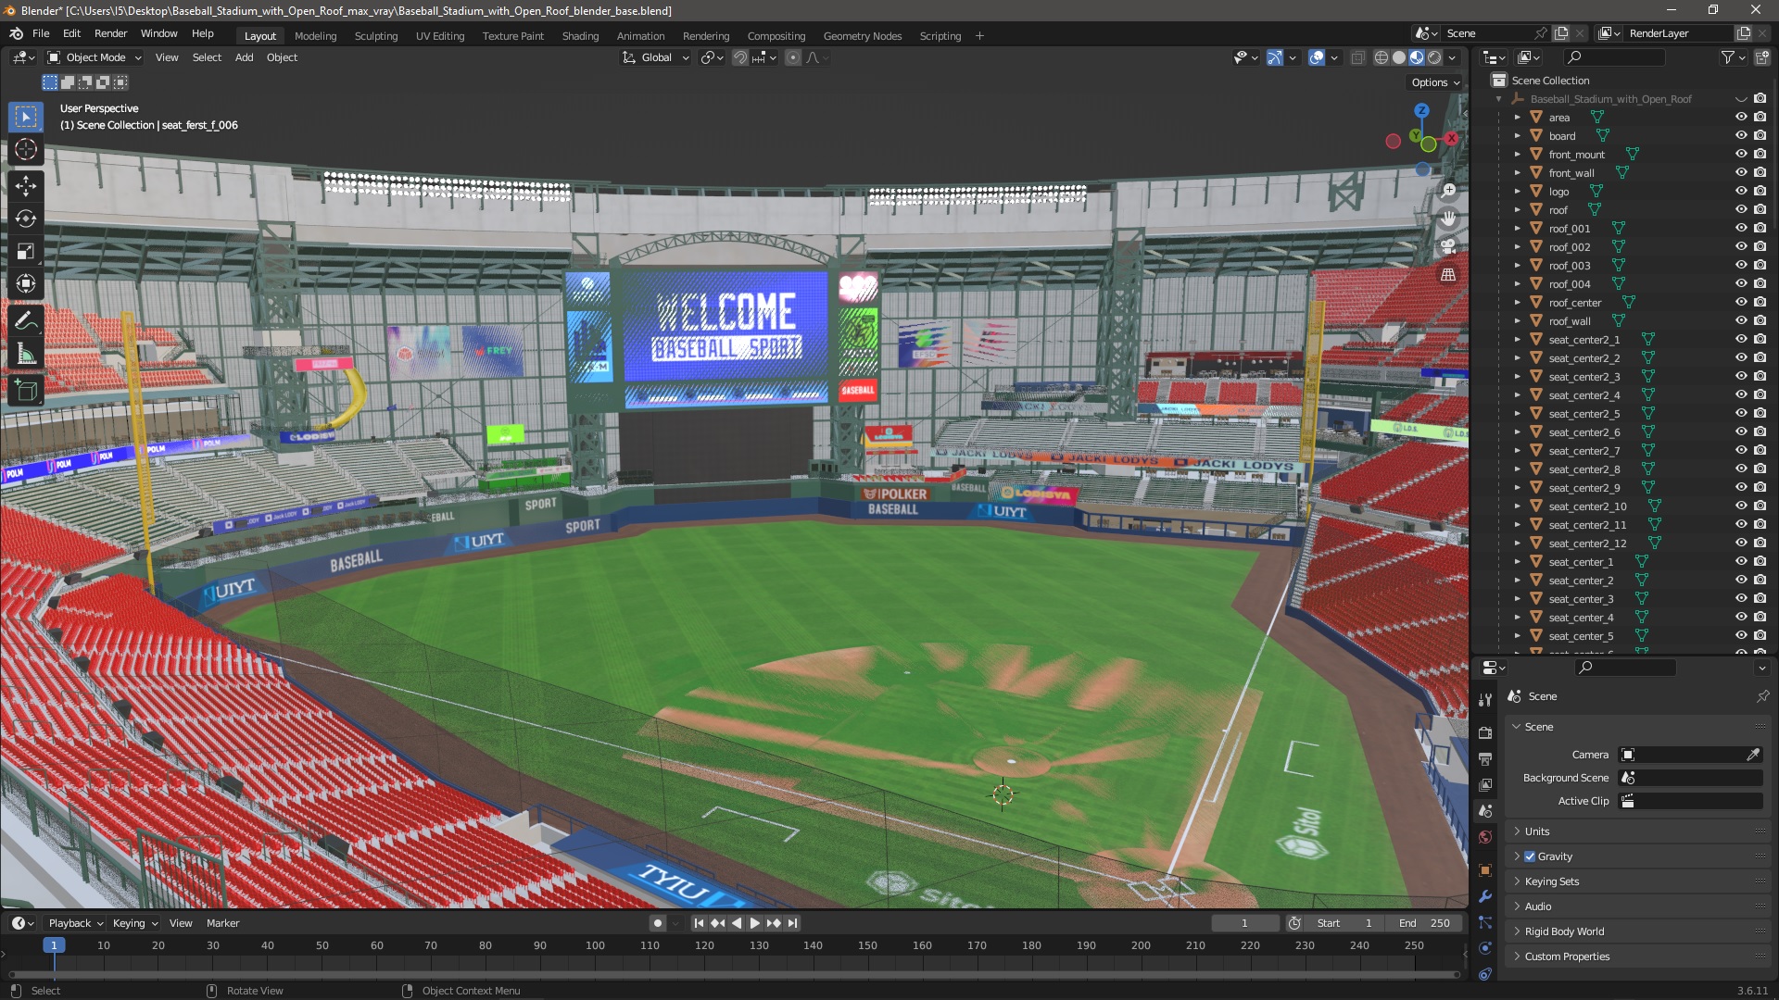Toggle snapping magnet icon

click(x=740, y=57)
